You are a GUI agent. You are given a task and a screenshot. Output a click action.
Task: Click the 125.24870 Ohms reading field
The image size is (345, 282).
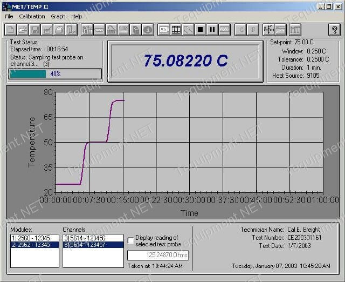pyautogui.click(x=158, y=255)
